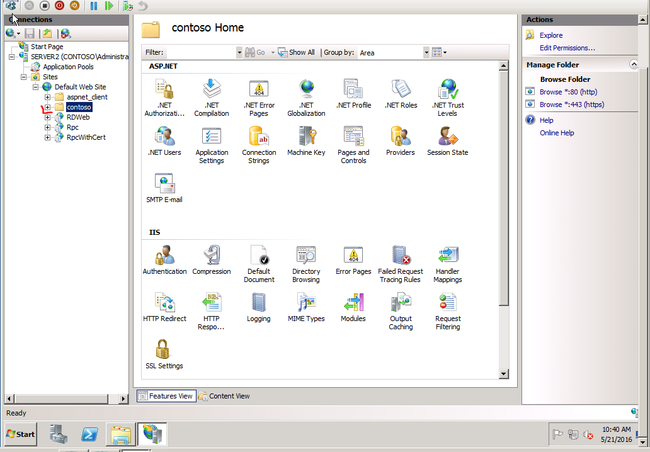Open the Group by Area dropdown
This screenshot has height=452, width=650.
point(426,53)
